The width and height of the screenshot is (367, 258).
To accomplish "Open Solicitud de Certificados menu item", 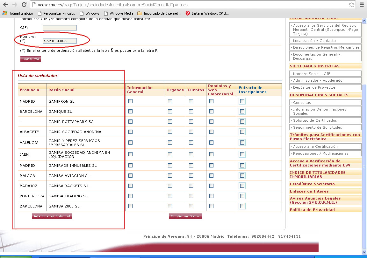I will tap(325, 120).
